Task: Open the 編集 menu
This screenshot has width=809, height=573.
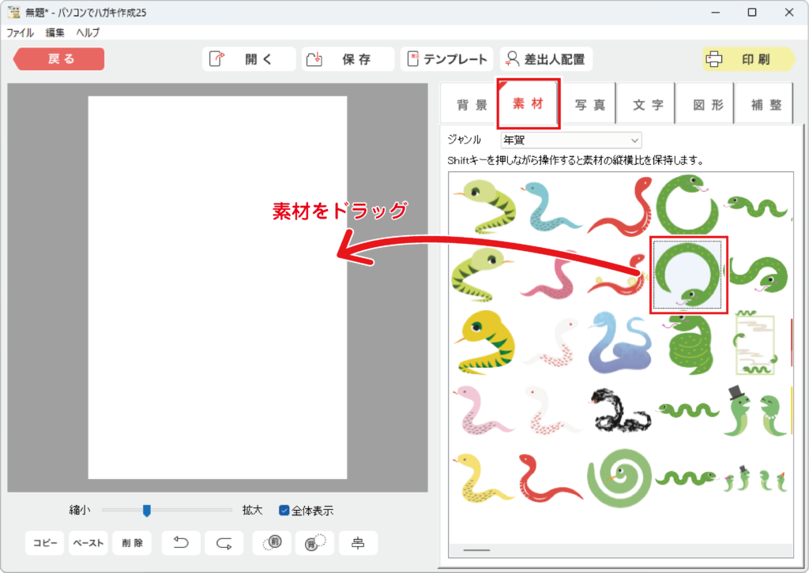Action: pos(55,32)
